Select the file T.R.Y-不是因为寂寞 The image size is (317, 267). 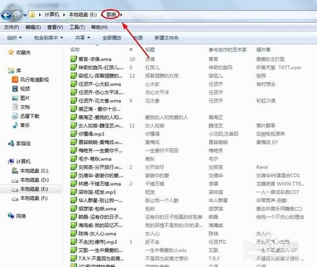point(101,258)
